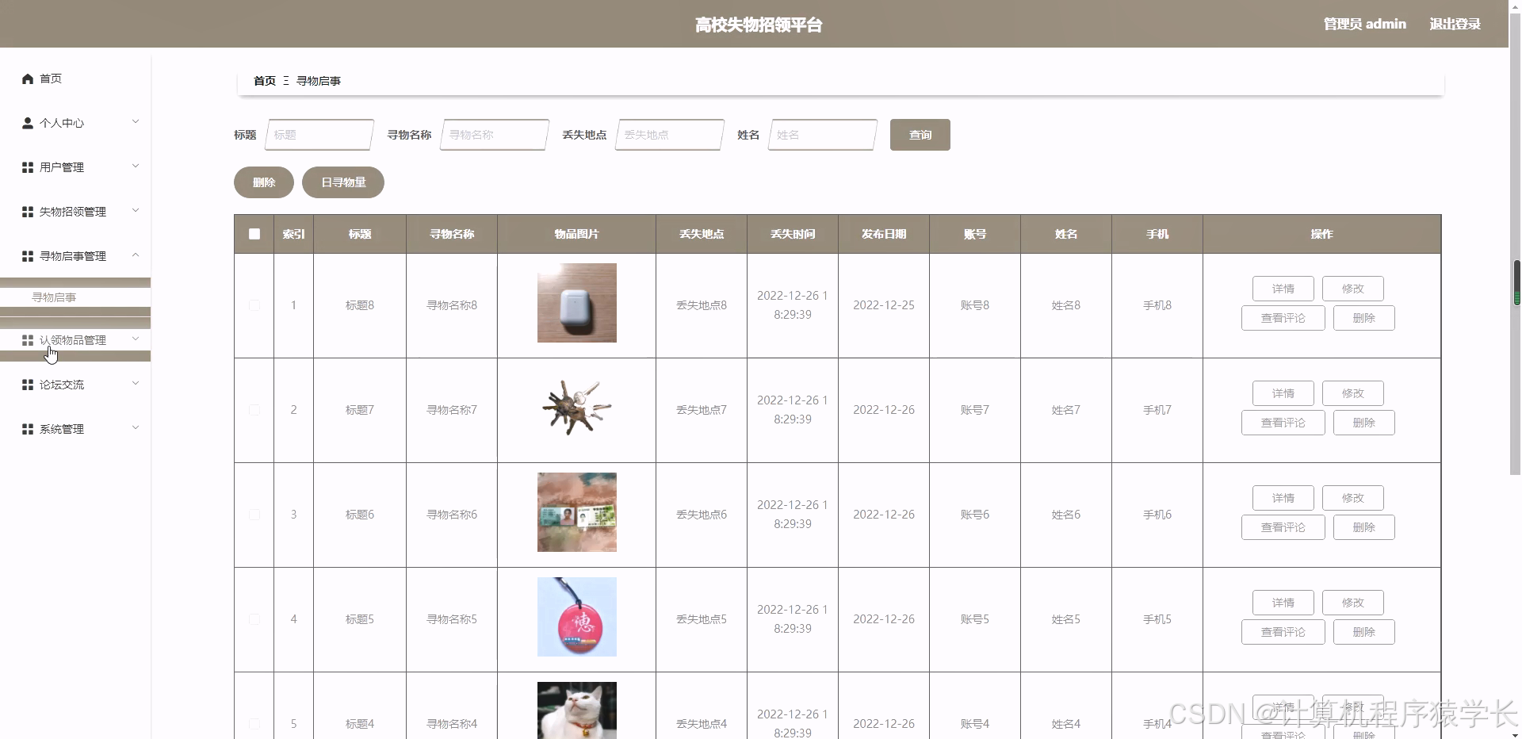Click 退出登录 in the top bar
The width and height of the screenshot is (1522, 739).
pos(1455,23)
